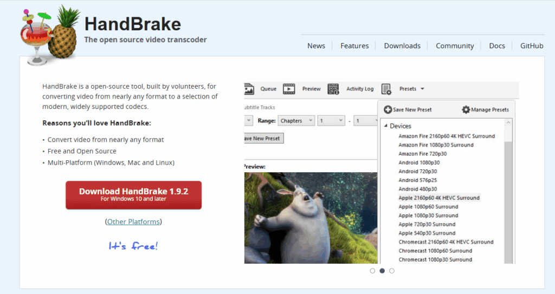This screenshot has height=294, width=555.
Task: Collapse the Devices preset group
Action: 386,126
